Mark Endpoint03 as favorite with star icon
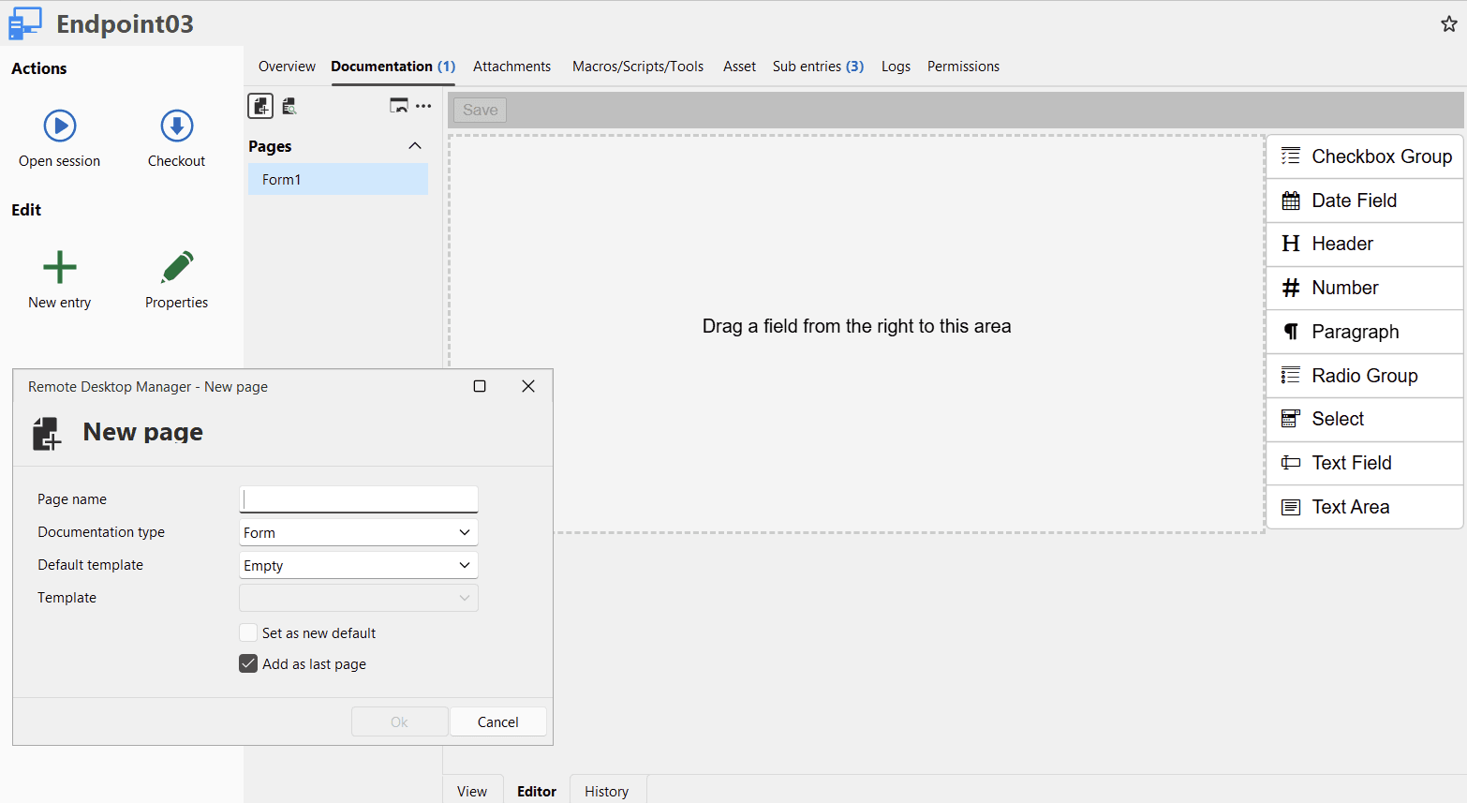The height and width of the screenshot is (803, 1467). pyautogui.click(x=1448, y=24)
